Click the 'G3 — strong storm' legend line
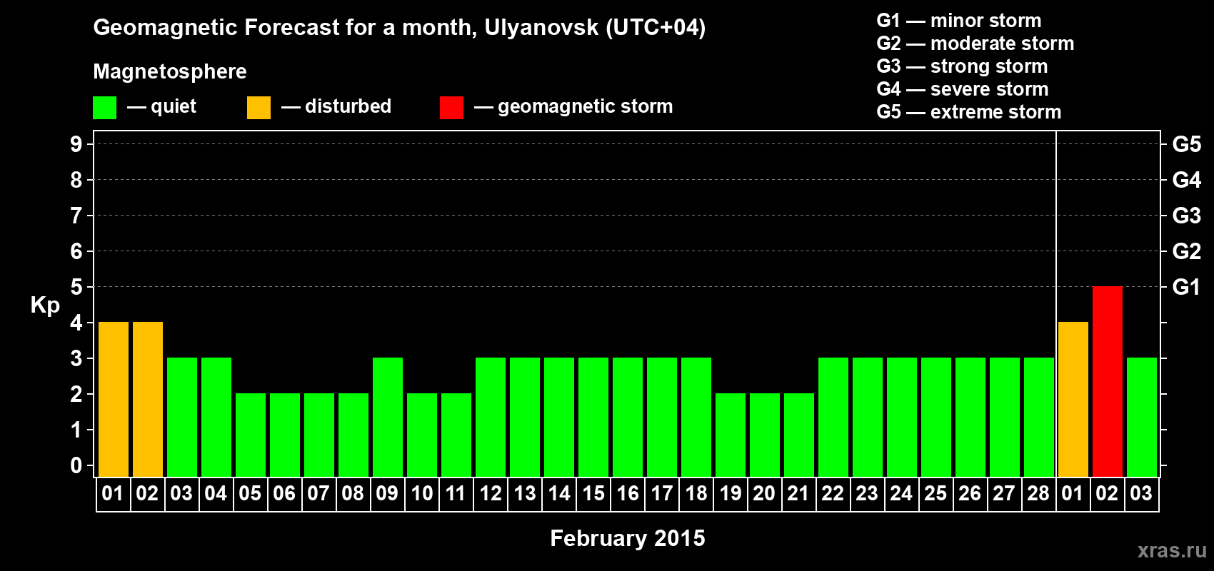The image size is (1214, 571). point(962,66)
